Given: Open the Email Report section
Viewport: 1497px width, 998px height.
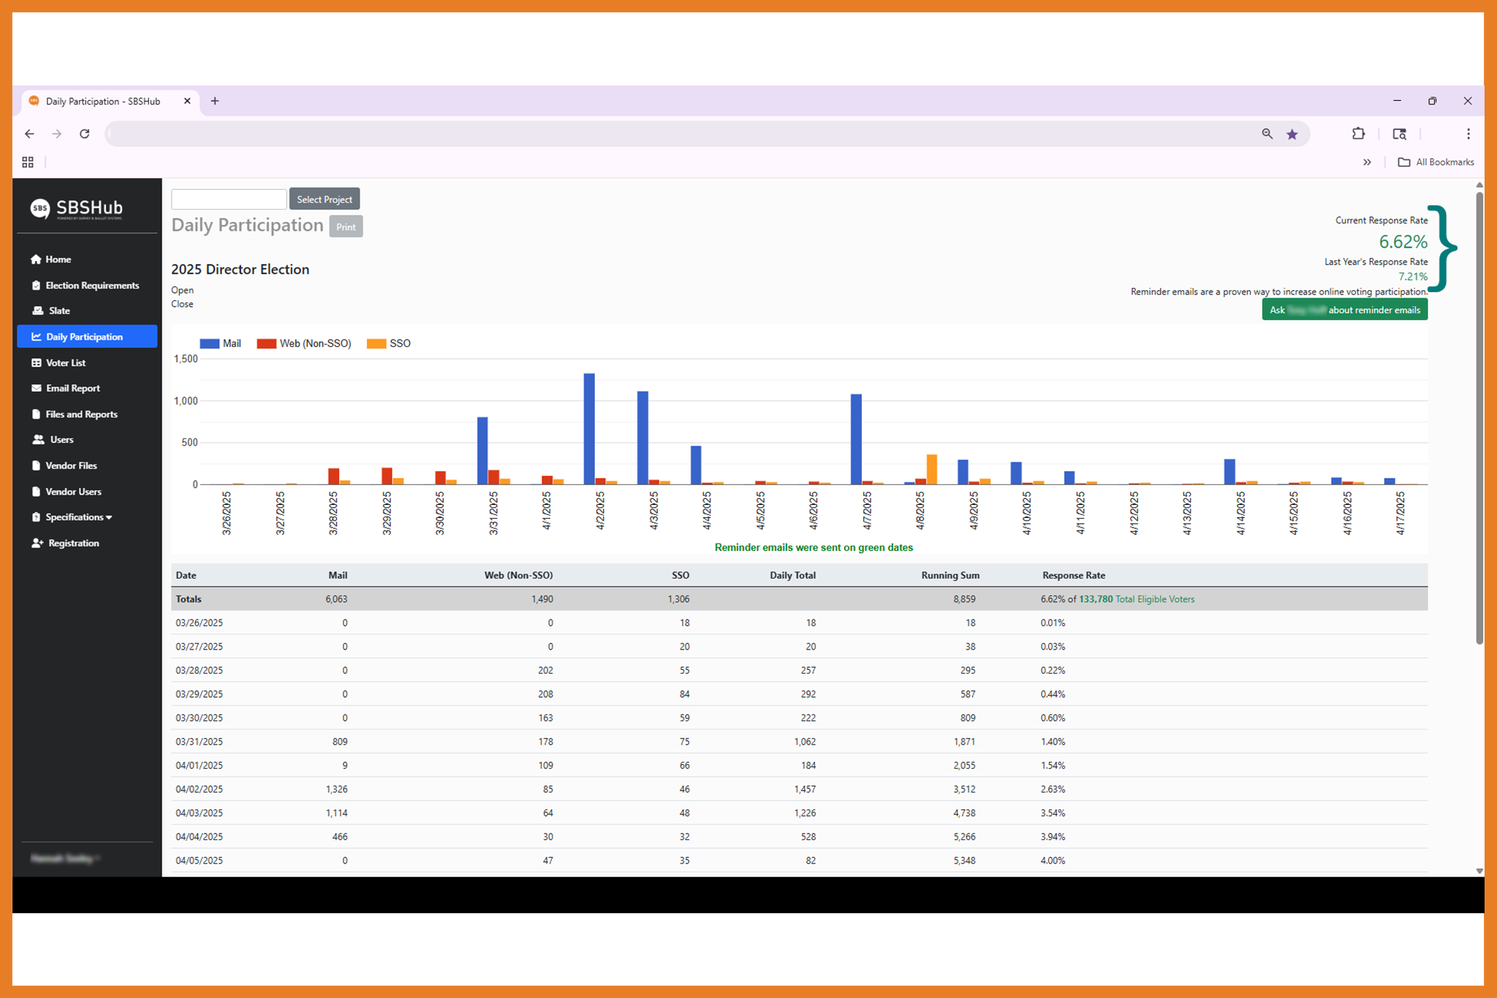Looking at the screenshot, I should pos(72,388).
